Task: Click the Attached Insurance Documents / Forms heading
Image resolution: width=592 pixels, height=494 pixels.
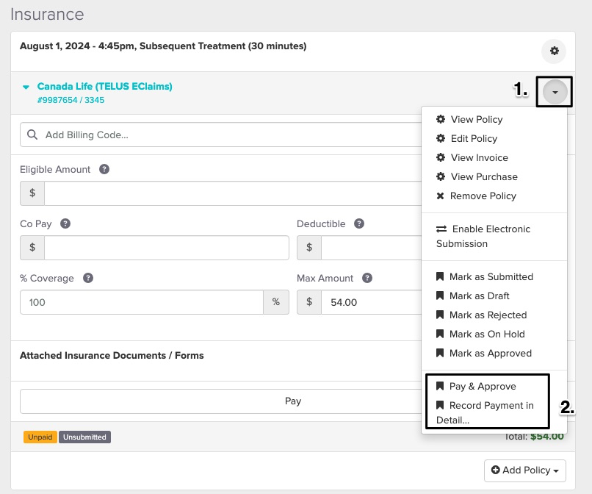Action: tap(112, 355)
